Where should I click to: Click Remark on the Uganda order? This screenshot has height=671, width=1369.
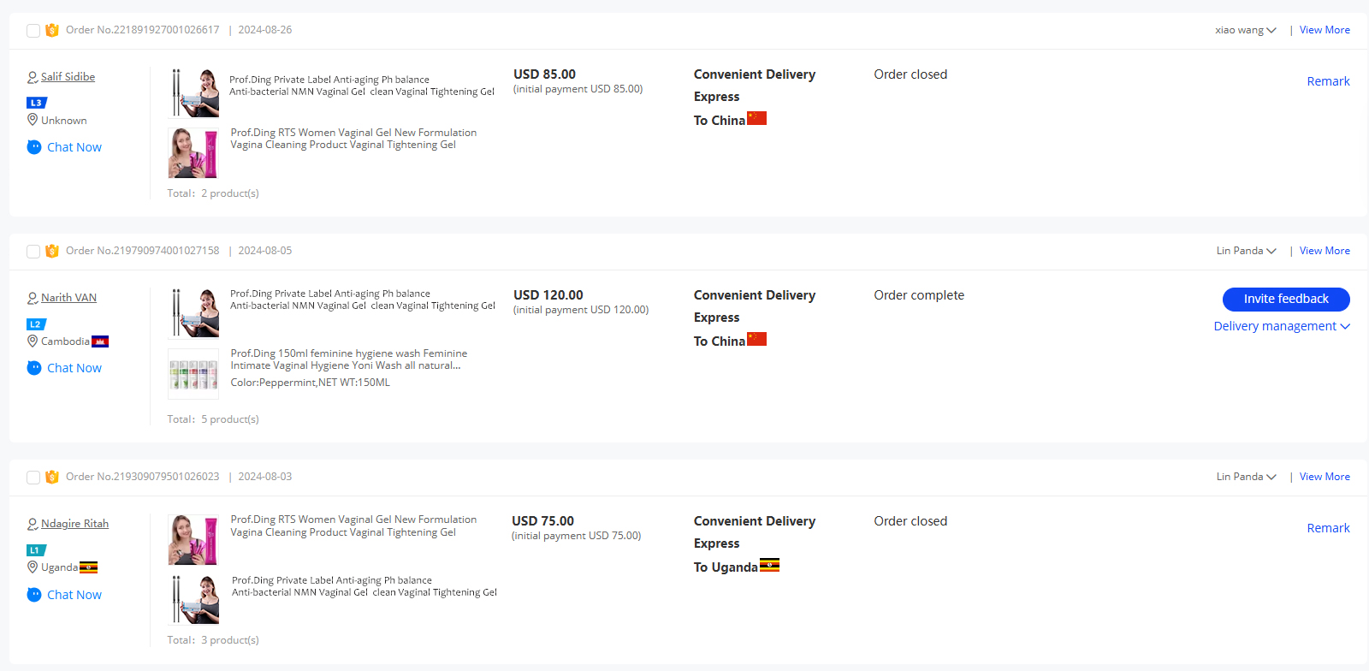(1328, 528)
